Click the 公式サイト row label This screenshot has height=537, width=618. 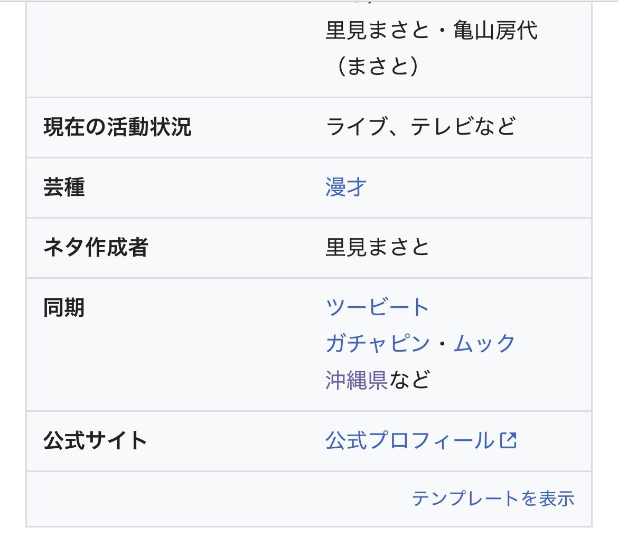click(x=95, y=440)
